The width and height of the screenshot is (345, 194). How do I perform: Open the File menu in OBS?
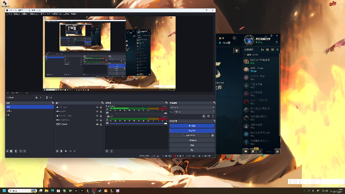coord(9,14)
